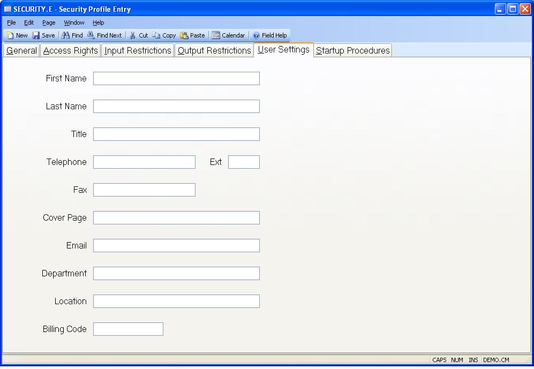Maximize the Security Profile Entry window
The width and height of the screenshot is (534, 369).
tap(513, 9)
